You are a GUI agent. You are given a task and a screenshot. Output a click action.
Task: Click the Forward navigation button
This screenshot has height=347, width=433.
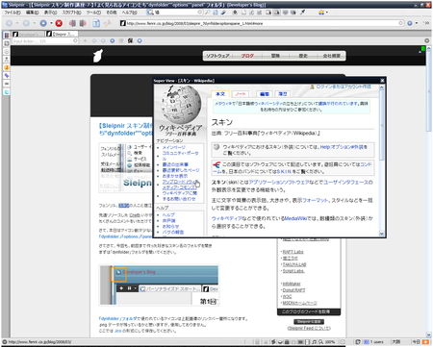pyautogui.click(x=26, y=23)
